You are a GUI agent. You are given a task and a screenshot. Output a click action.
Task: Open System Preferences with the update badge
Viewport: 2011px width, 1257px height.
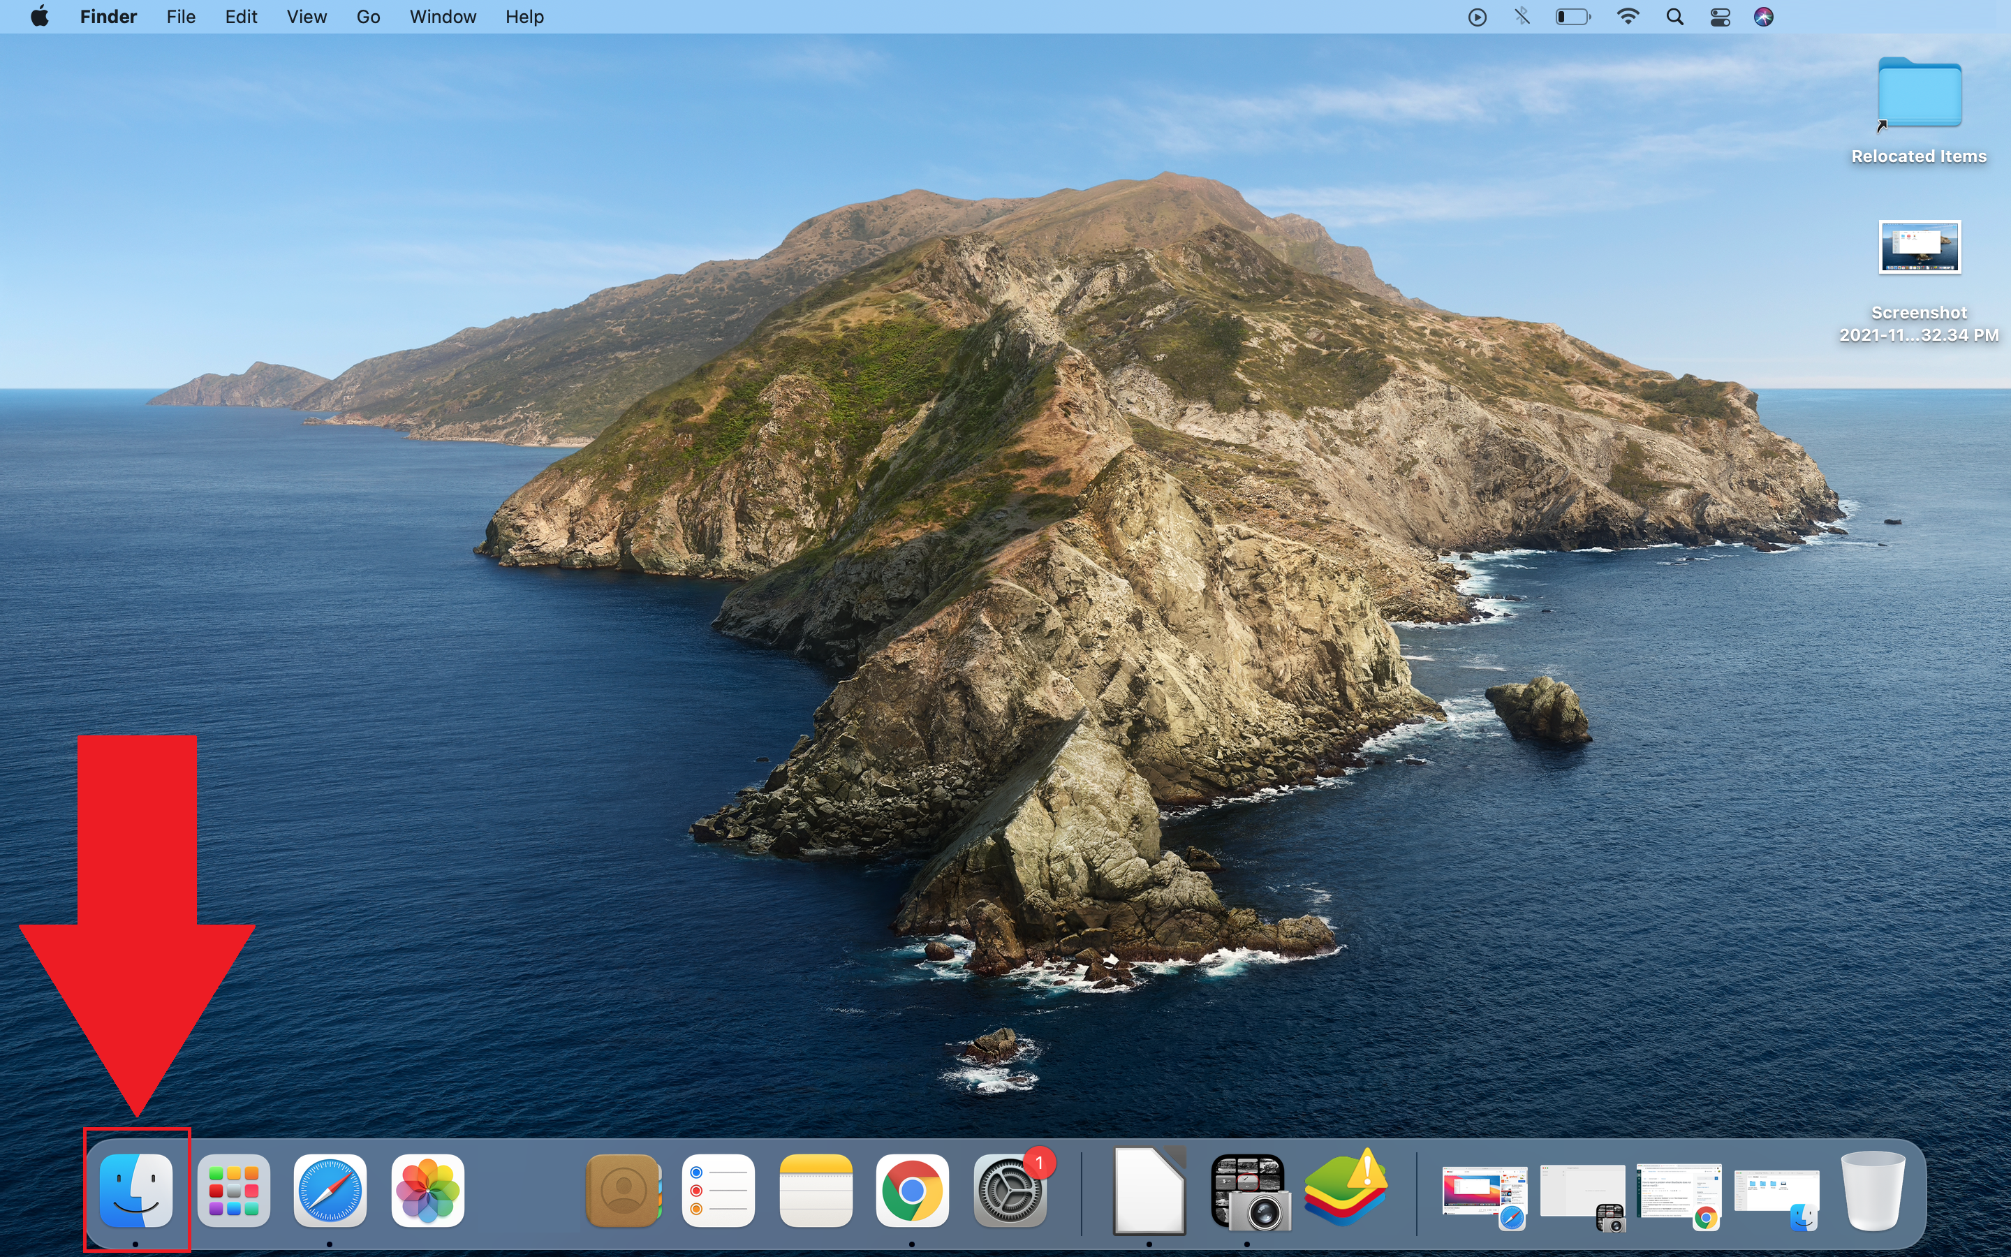point(1010,1190)
